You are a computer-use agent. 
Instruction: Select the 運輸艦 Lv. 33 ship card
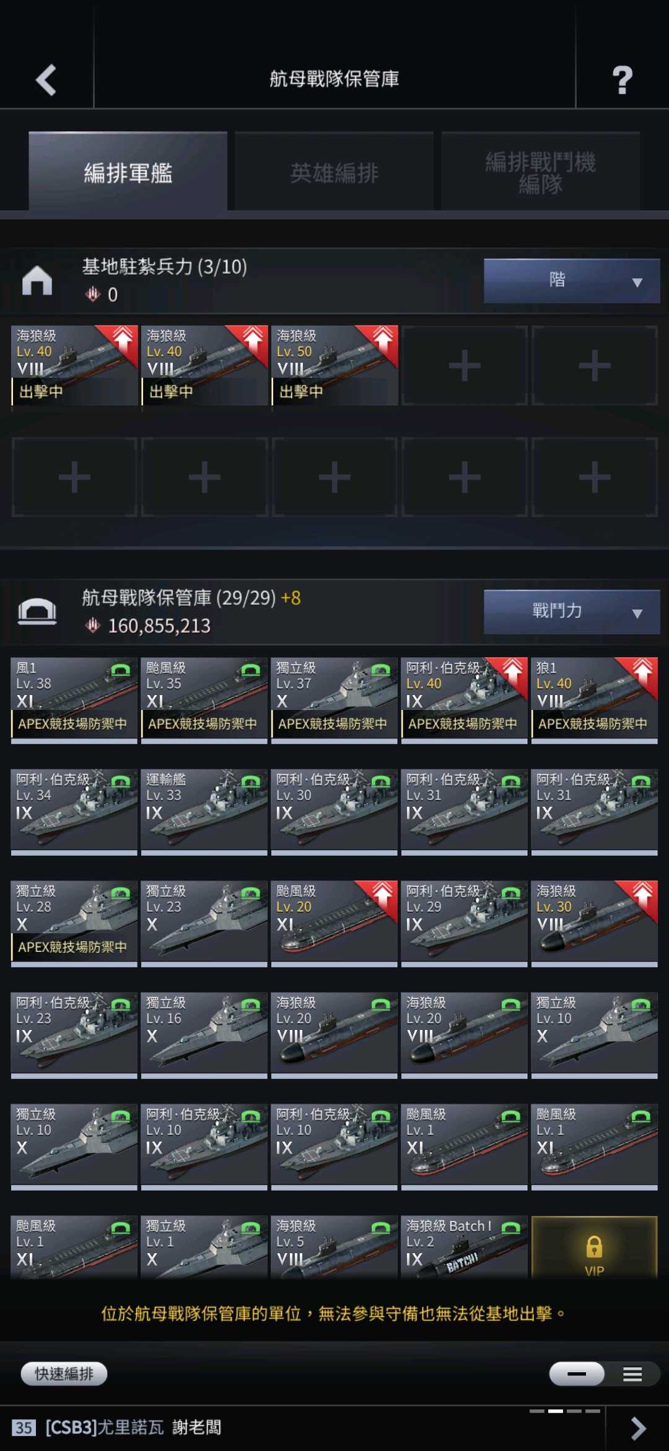pos(204,809)
